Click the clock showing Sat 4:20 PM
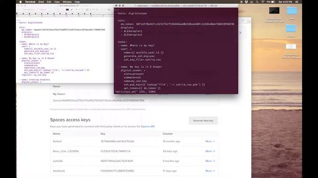This screenshot has height=178, width=318. pos(285,2)
